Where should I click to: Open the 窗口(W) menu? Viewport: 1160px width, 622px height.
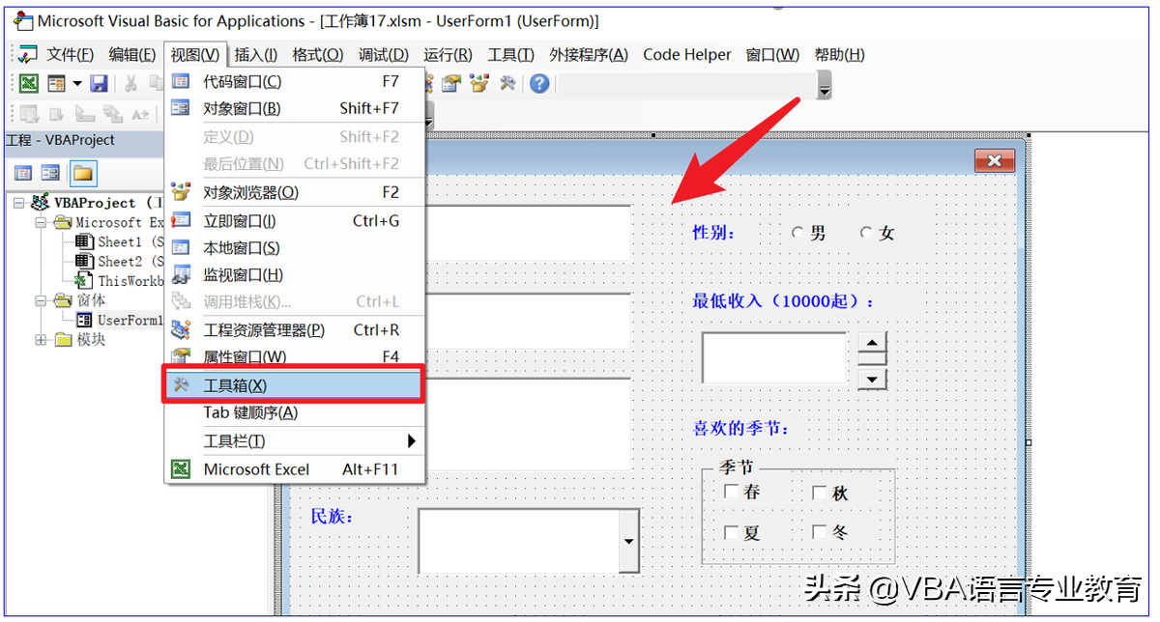click(772, 55)
